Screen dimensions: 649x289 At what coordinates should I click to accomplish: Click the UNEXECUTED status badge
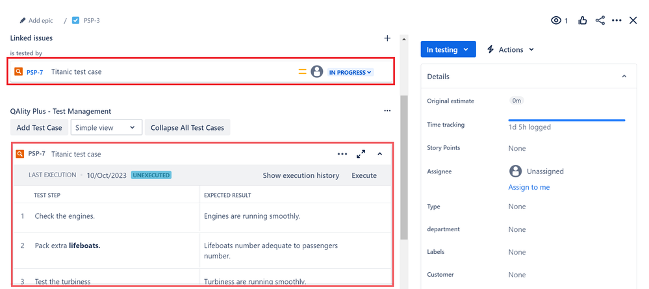point(151,175)
